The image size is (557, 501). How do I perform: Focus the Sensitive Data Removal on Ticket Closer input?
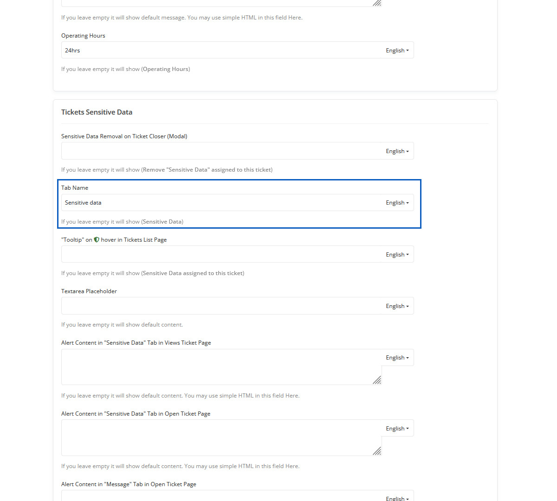(x=220, y=151)
